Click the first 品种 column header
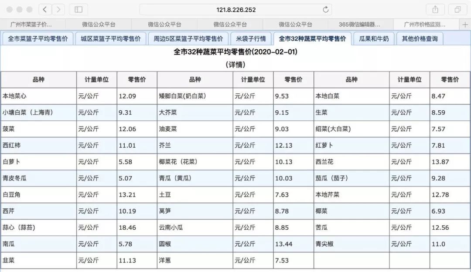The width and height of the screenshot is (471, 272). pyautogui.click(x=38, y=80)
